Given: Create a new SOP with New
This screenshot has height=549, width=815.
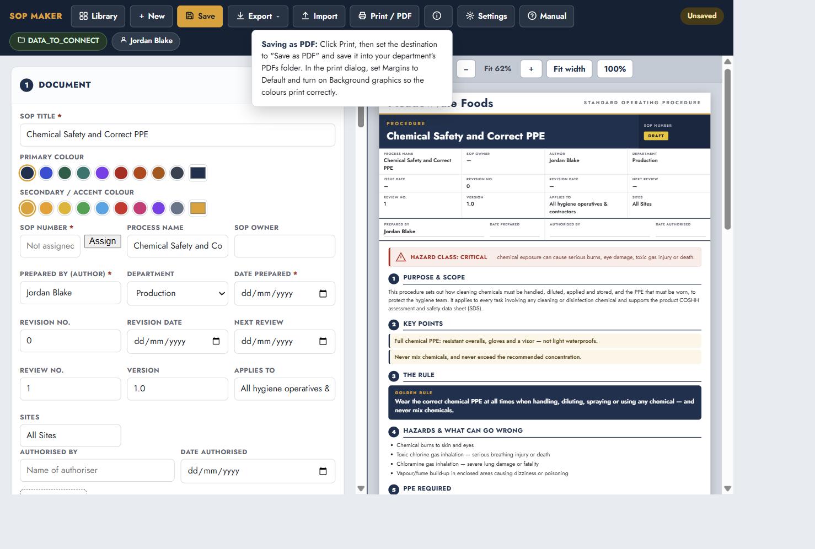Looking at the screenshot, I should click(152, 16).
